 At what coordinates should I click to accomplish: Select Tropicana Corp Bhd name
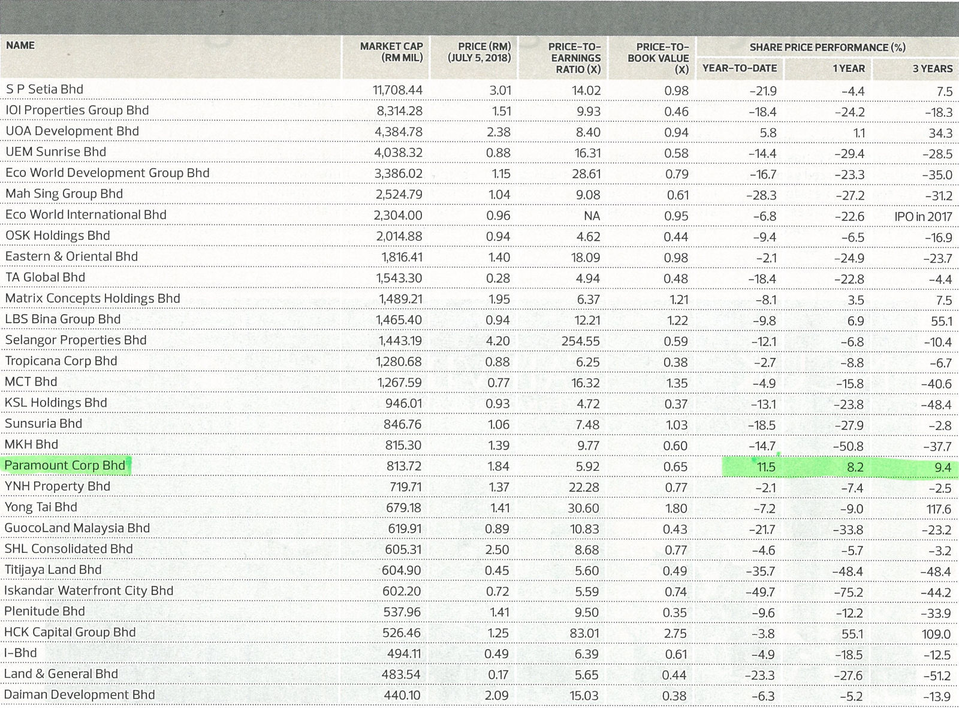(x=61, y=361)
